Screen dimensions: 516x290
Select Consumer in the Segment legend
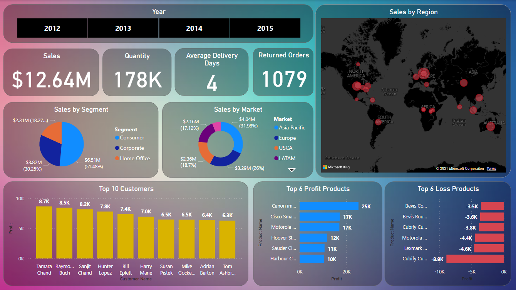tap(133, 137)
